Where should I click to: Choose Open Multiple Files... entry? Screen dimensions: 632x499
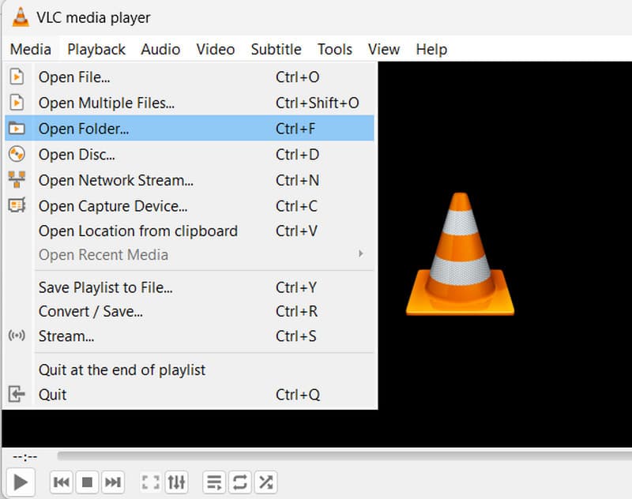click(x=190, y=103)
